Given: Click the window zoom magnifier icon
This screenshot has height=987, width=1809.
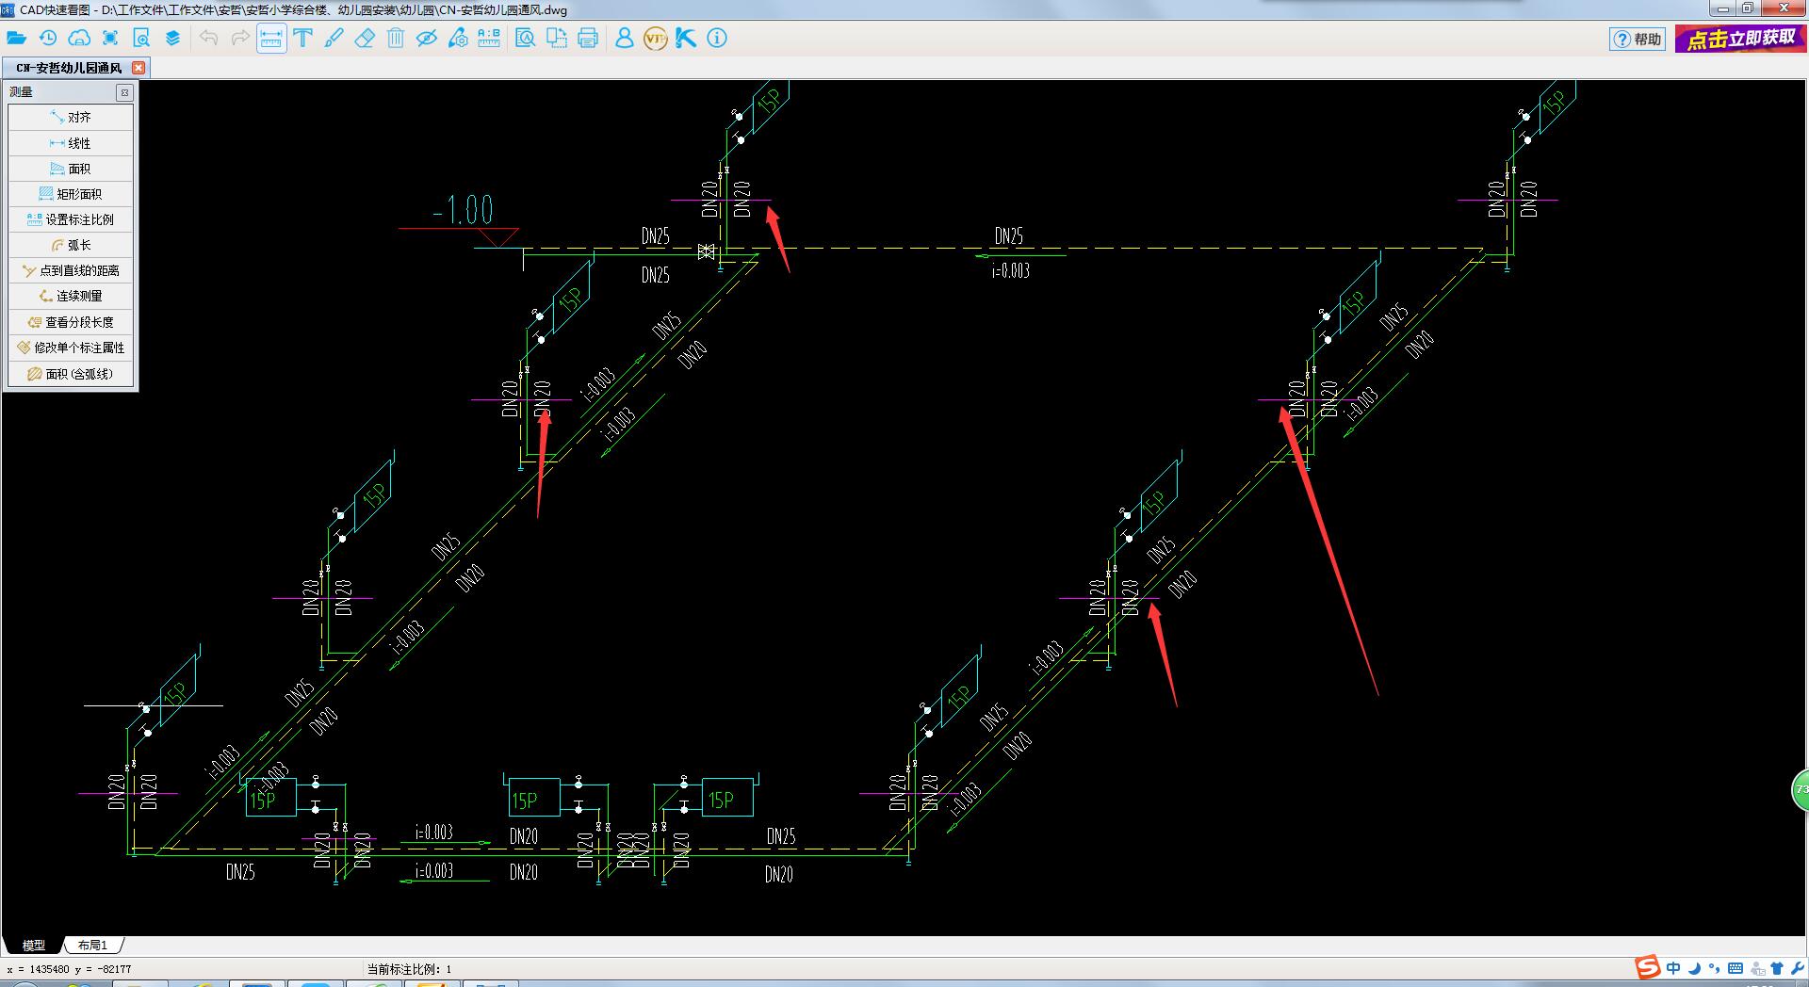Looking at the screenshot, I should click(141, 39).
